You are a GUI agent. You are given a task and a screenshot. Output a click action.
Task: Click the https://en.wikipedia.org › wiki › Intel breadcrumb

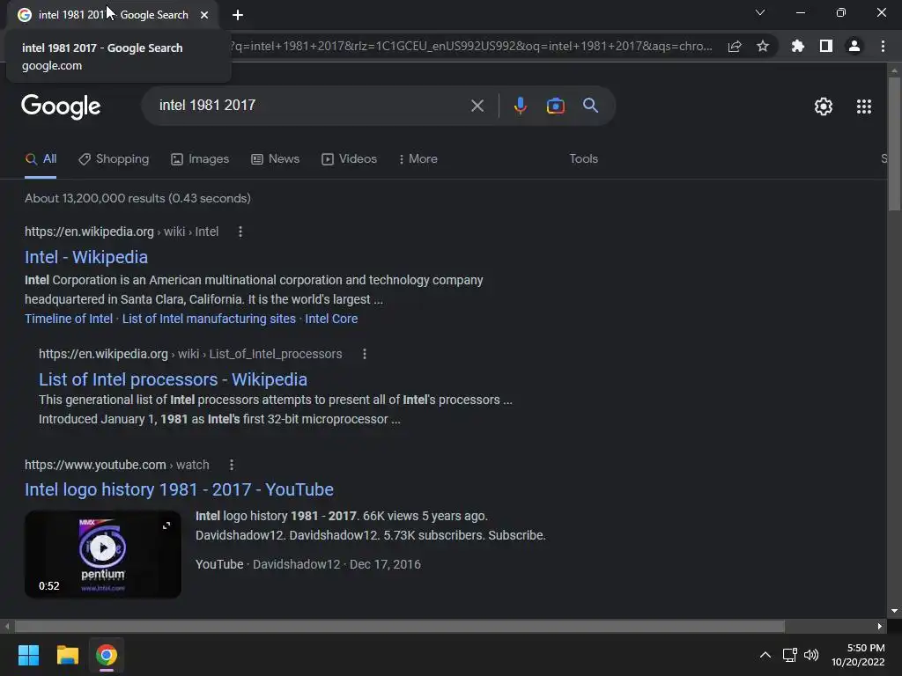tap(122, 231)
